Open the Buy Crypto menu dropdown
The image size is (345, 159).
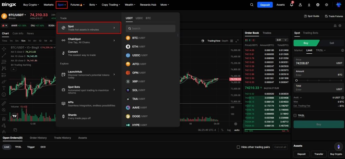pyautogui.click(x=31, y=5)
